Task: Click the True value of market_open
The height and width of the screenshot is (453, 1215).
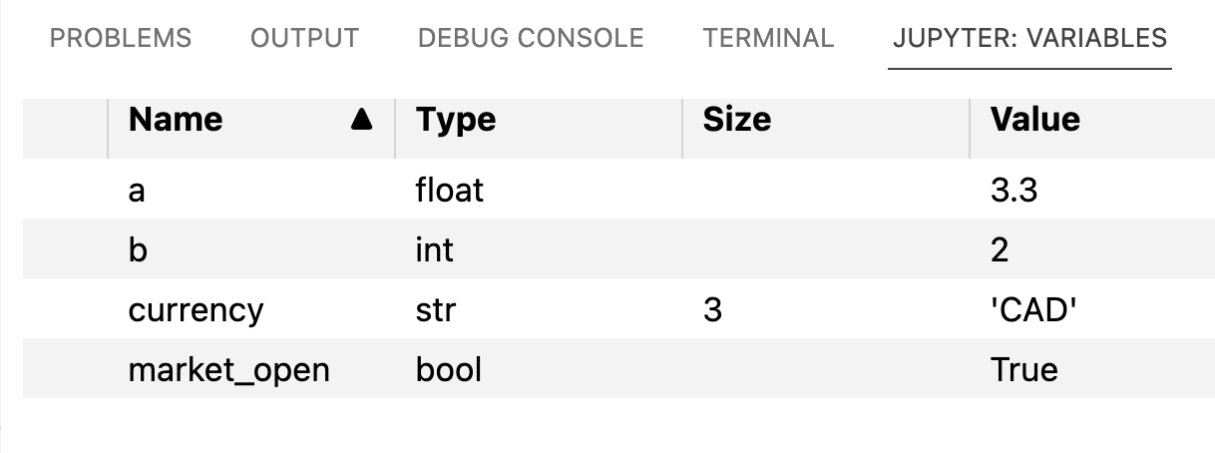Action: coord(1024,370)
